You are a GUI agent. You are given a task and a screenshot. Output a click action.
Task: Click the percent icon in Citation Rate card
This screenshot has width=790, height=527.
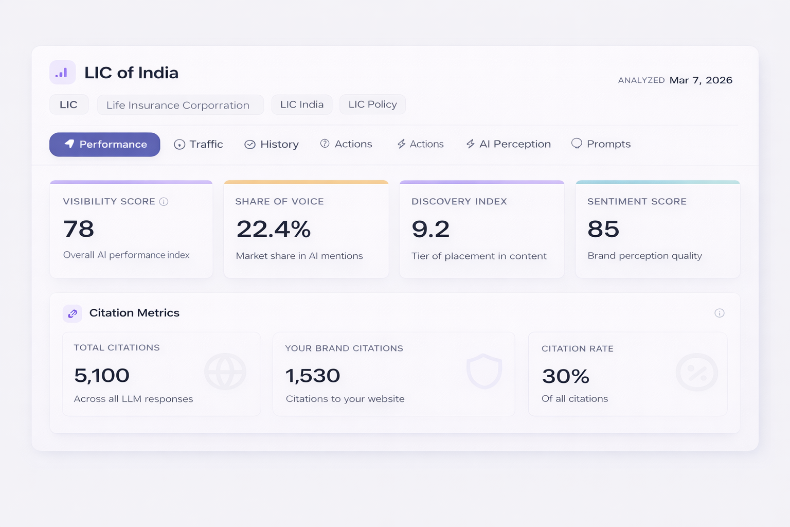(x=696, y=373)
